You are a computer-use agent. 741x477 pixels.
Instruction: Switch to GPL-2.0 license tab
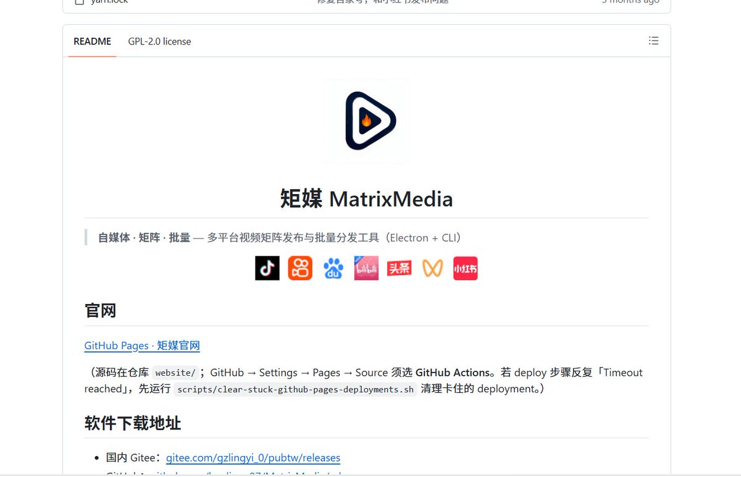159,41
